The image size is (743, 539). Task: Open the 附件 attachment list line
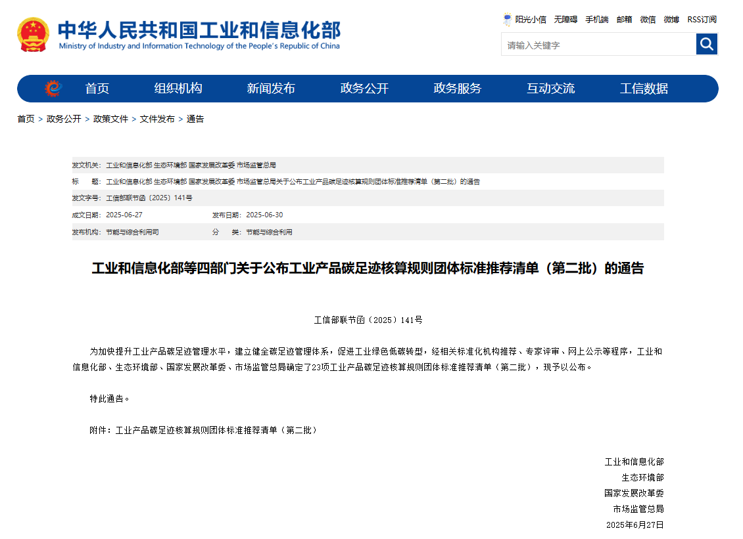[x=203, y=430]
